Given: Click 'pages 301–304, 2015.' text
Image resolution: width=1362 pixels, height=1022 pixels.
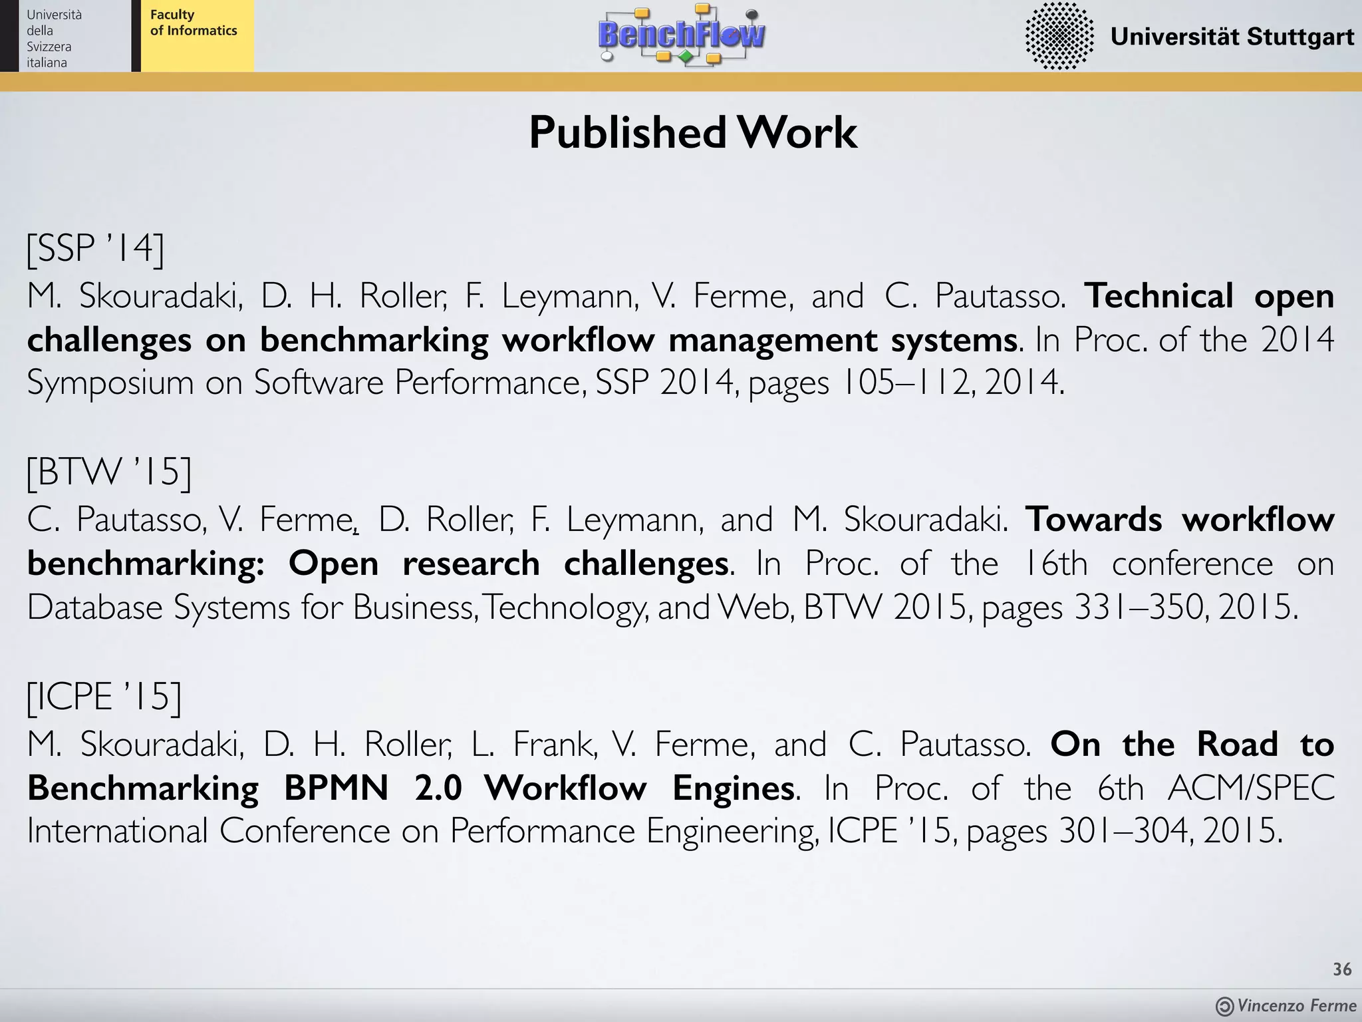Looking at the screenshot, I should point(1125,832).
